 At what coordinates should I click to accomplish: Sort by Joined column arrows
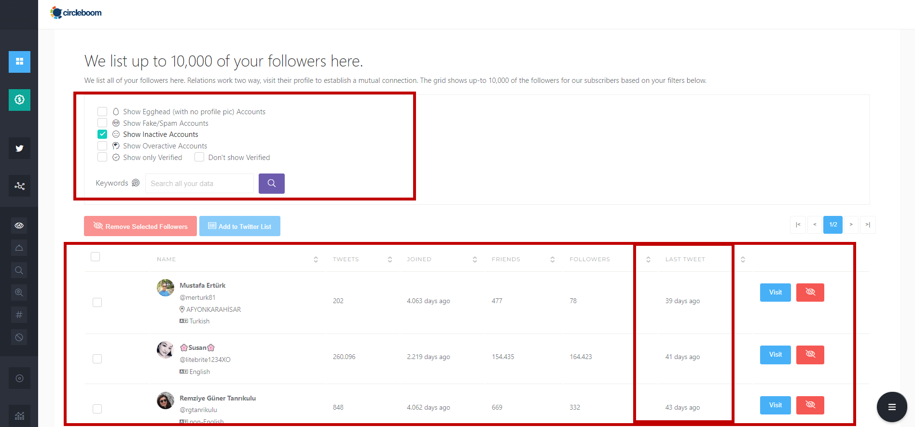(x=475, y=259)
